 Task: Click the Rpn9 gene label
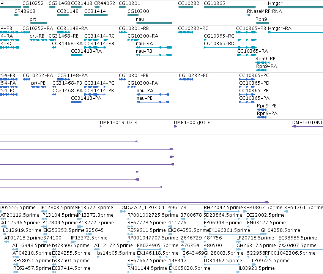point(261,19)
